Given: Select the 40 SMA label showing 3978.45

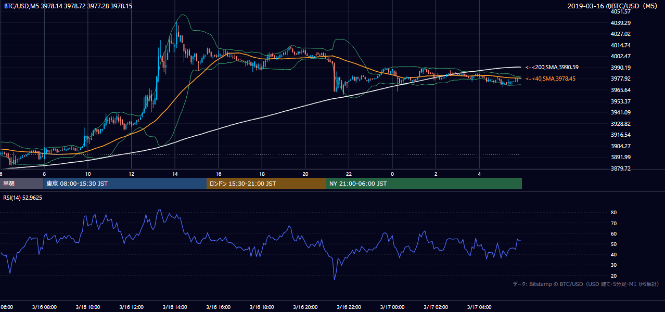Looking at the screenshot, I should click(x=552, y=79).
